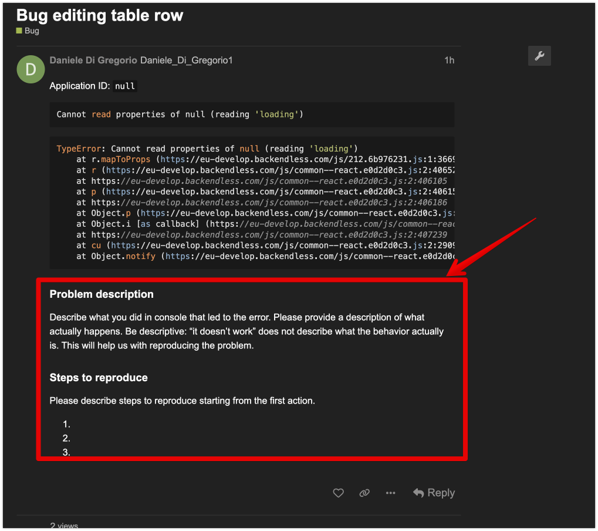Click the Problem description heading
Screen dimensions: 598x531
coord(102,294)
